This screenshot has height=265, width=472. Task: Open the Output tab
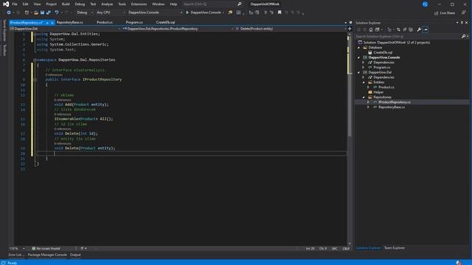(75, 255)
